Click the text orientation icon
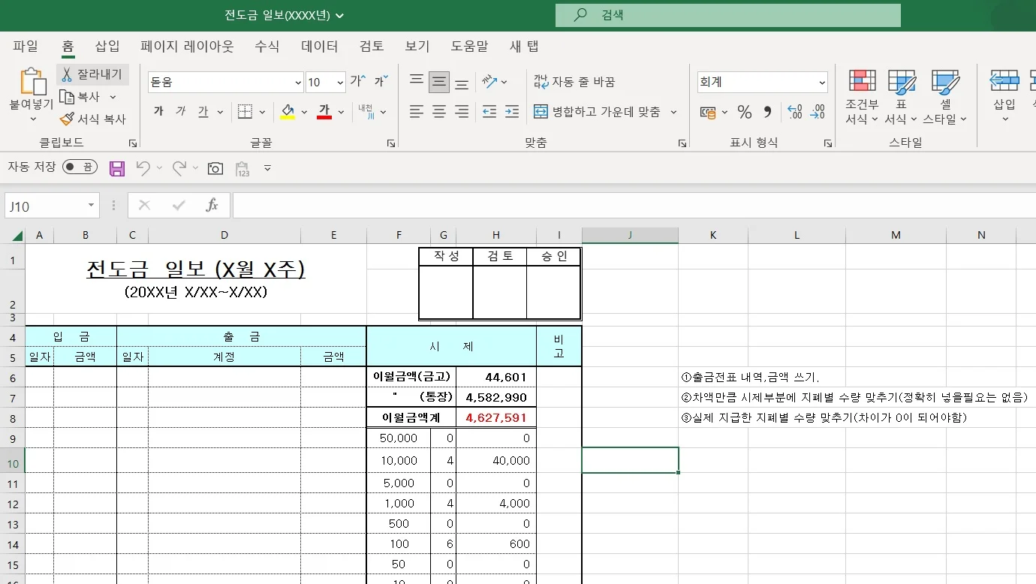Viewport: 1036px width, 584px height. 489,81
